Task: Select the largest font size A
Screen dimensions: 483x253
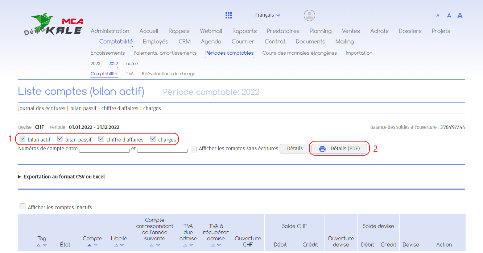Action: (460, 16)
